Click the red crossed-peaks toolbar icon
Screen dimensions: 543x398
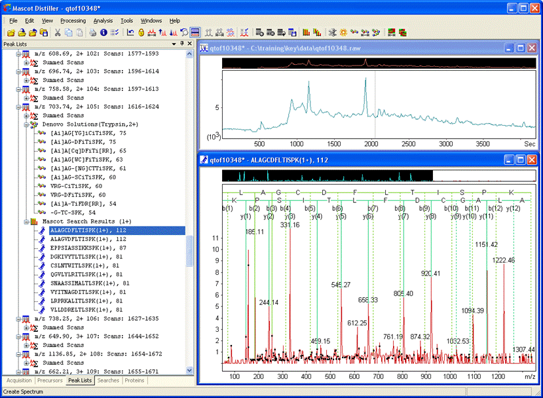244,33
